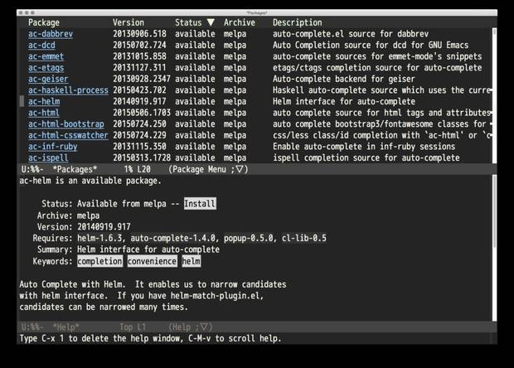Click version 20131127.311 of ac-etags
Viewport: 514px width, 368px height.
point(139,68)
